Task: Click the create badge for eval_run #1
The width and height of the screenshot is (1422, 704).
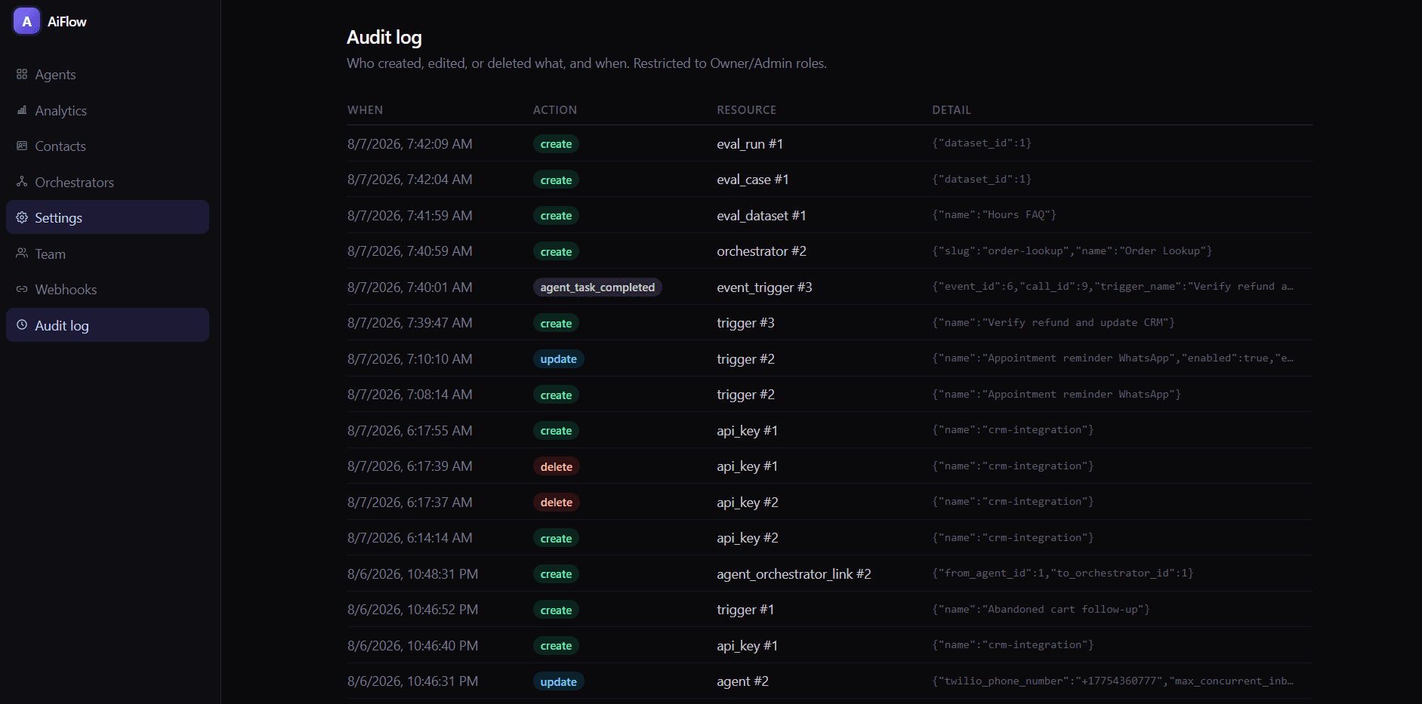Action: point(556,144)
